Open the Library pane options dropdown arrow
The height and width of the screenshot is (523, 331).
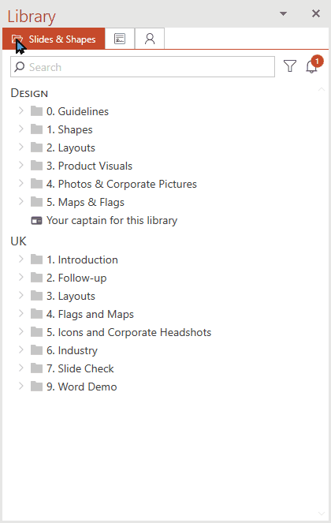[283, 13]
